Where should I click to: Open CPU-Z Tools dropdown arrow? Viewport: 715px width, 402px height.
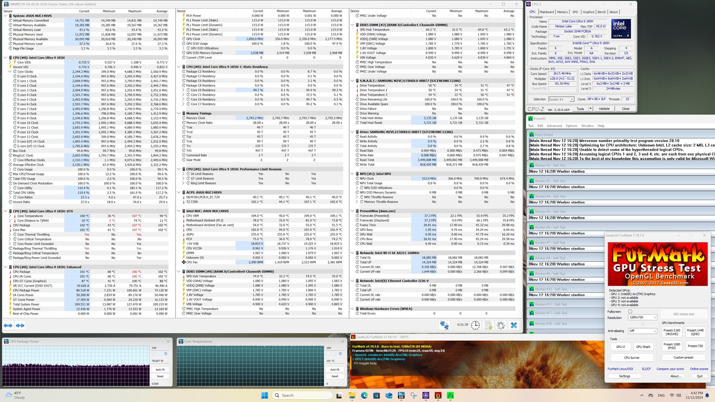click(x=590, y=109)
